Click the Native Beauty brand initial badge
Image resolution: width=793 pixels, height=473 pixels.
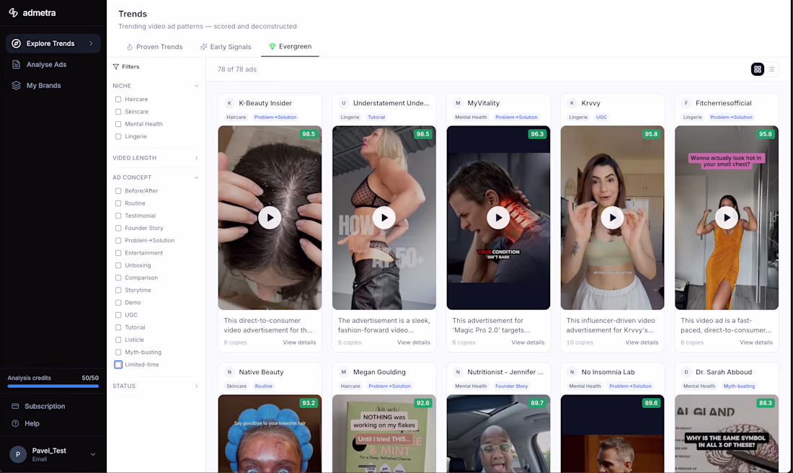229,372
